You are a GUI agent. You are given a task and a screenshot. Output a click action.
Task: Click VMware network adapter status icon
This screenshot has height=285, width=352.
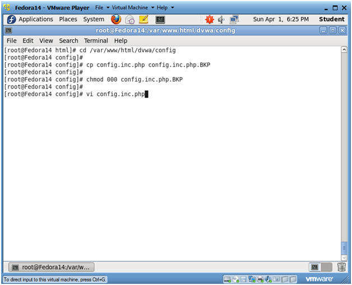252,279
